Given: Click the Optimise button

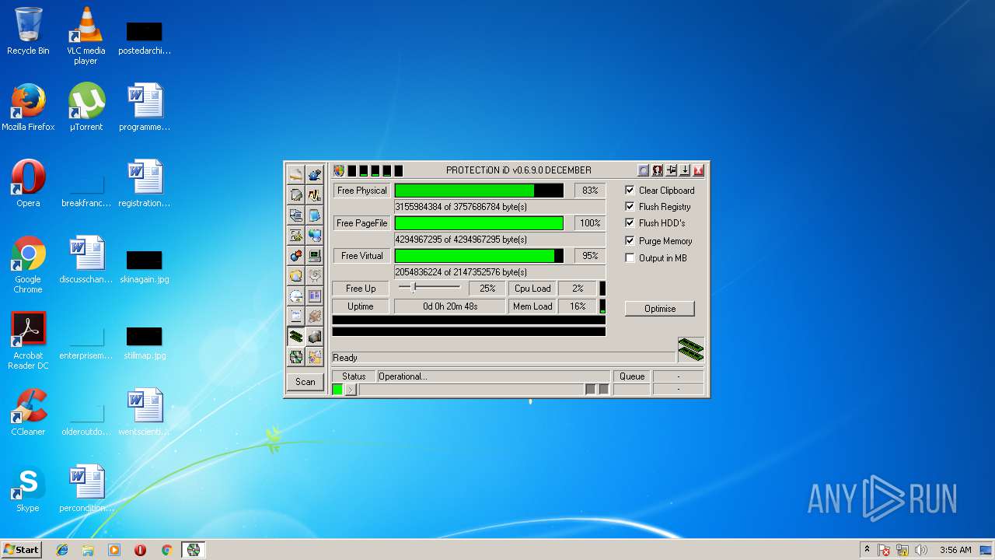Looking at the screenshot, I should tap(660, 309).
